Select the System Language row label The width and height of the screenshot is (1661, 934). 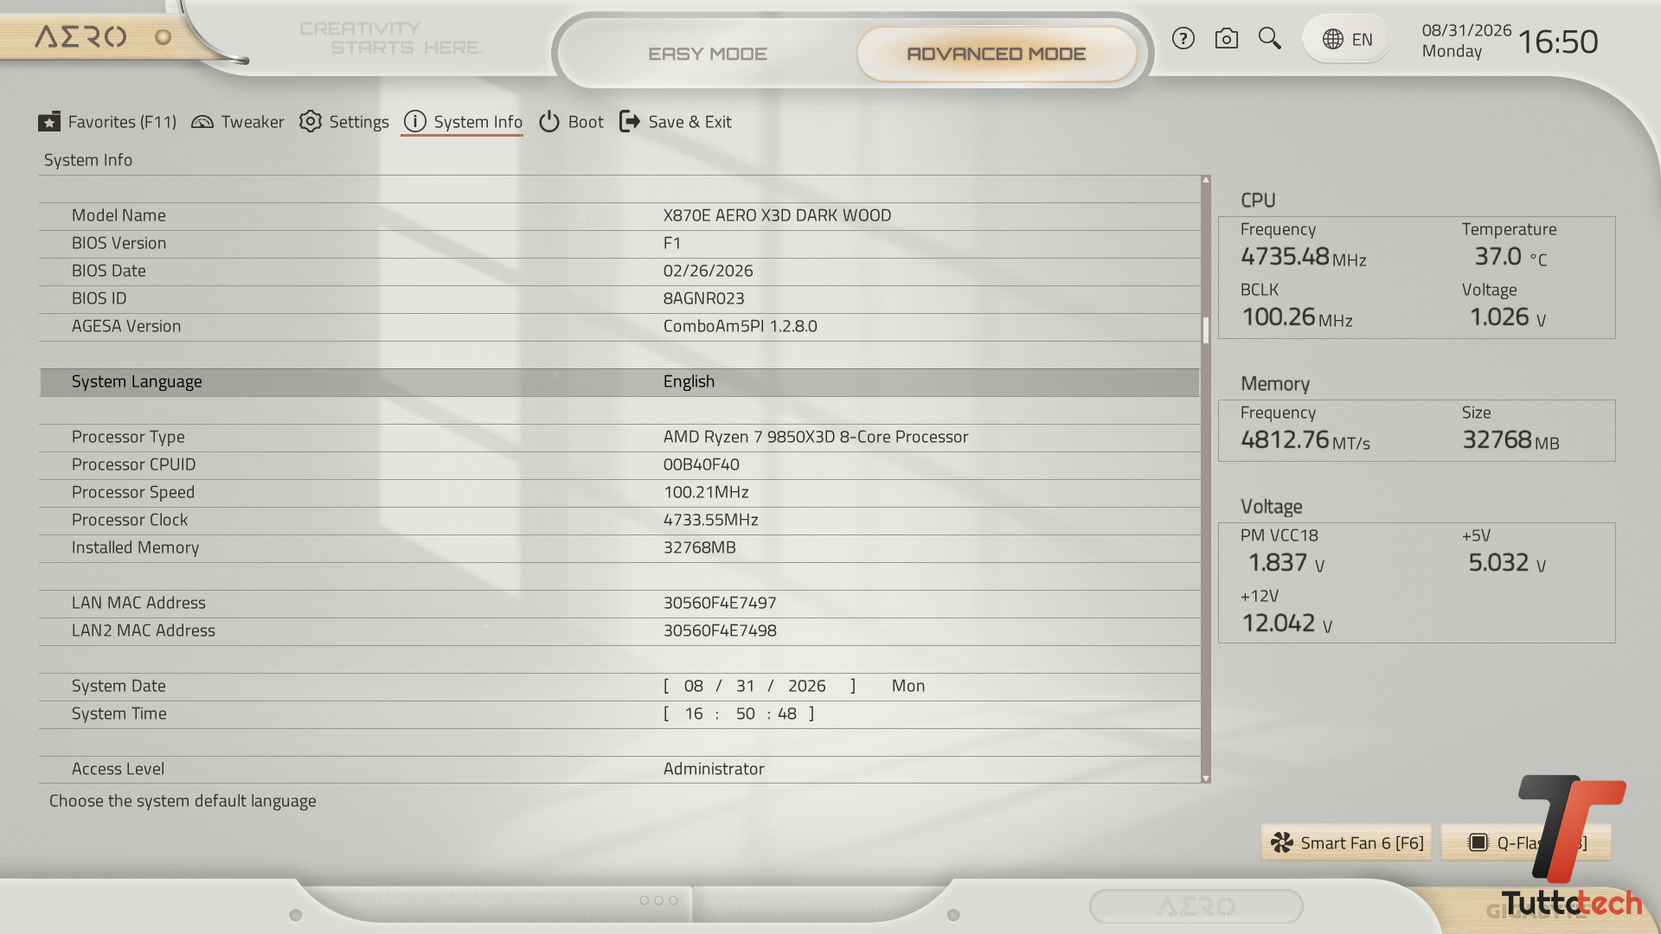137,381
